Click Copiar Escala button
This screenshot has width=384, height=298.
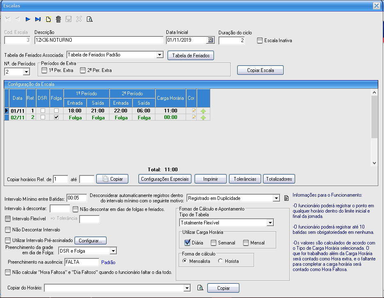click(x=260, y=70)
